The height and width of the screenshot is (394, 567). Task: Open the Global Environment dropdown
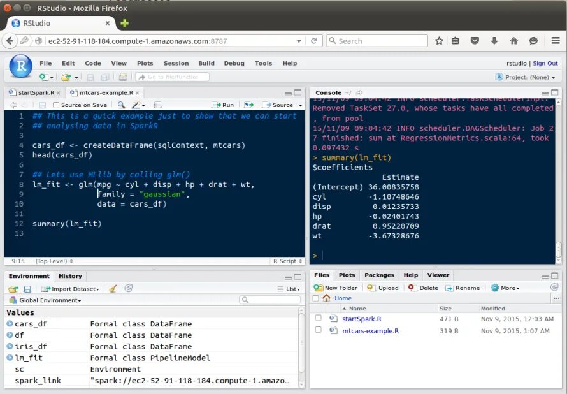(x=45, y=300)
